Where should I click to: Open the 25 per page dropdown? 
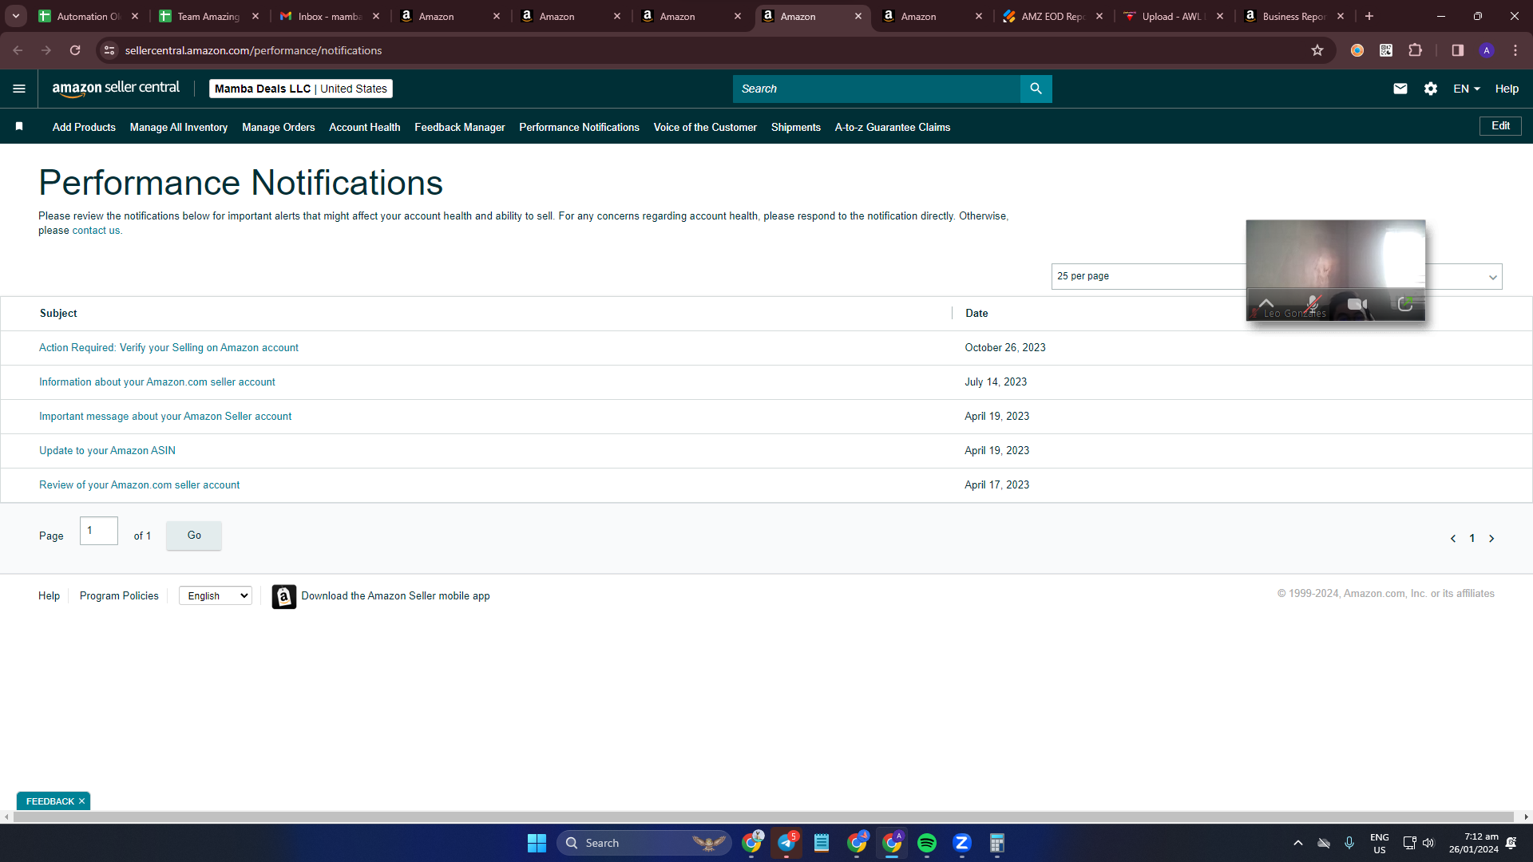point(1276,276)
